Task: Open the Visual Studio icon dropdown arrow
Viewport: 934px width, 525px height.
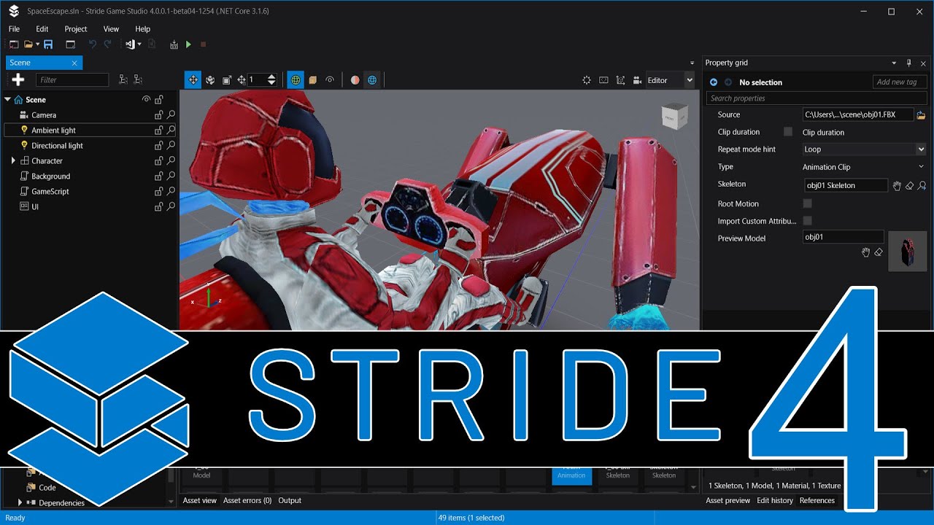Action: point(139,44)
